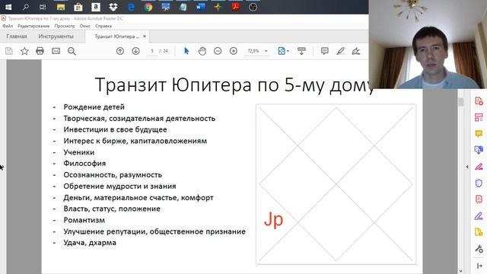This screenshot has width=487, height=274.
Task: Add a sticky note comment
Action: click(325, 51)
